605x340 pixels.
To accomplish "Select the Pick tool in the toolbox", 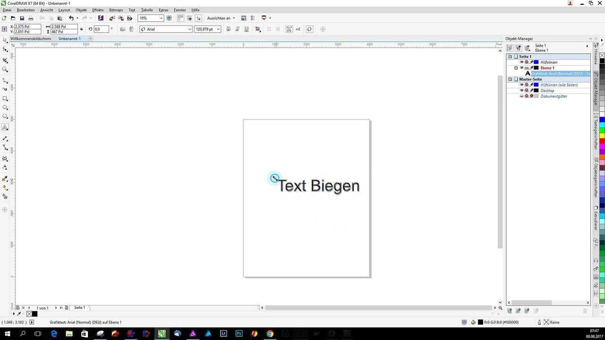I will point(5,40).
